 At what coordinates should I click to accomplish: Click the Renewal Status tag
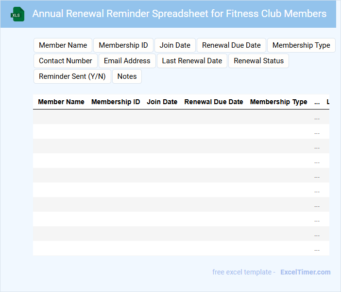point(258,61)
